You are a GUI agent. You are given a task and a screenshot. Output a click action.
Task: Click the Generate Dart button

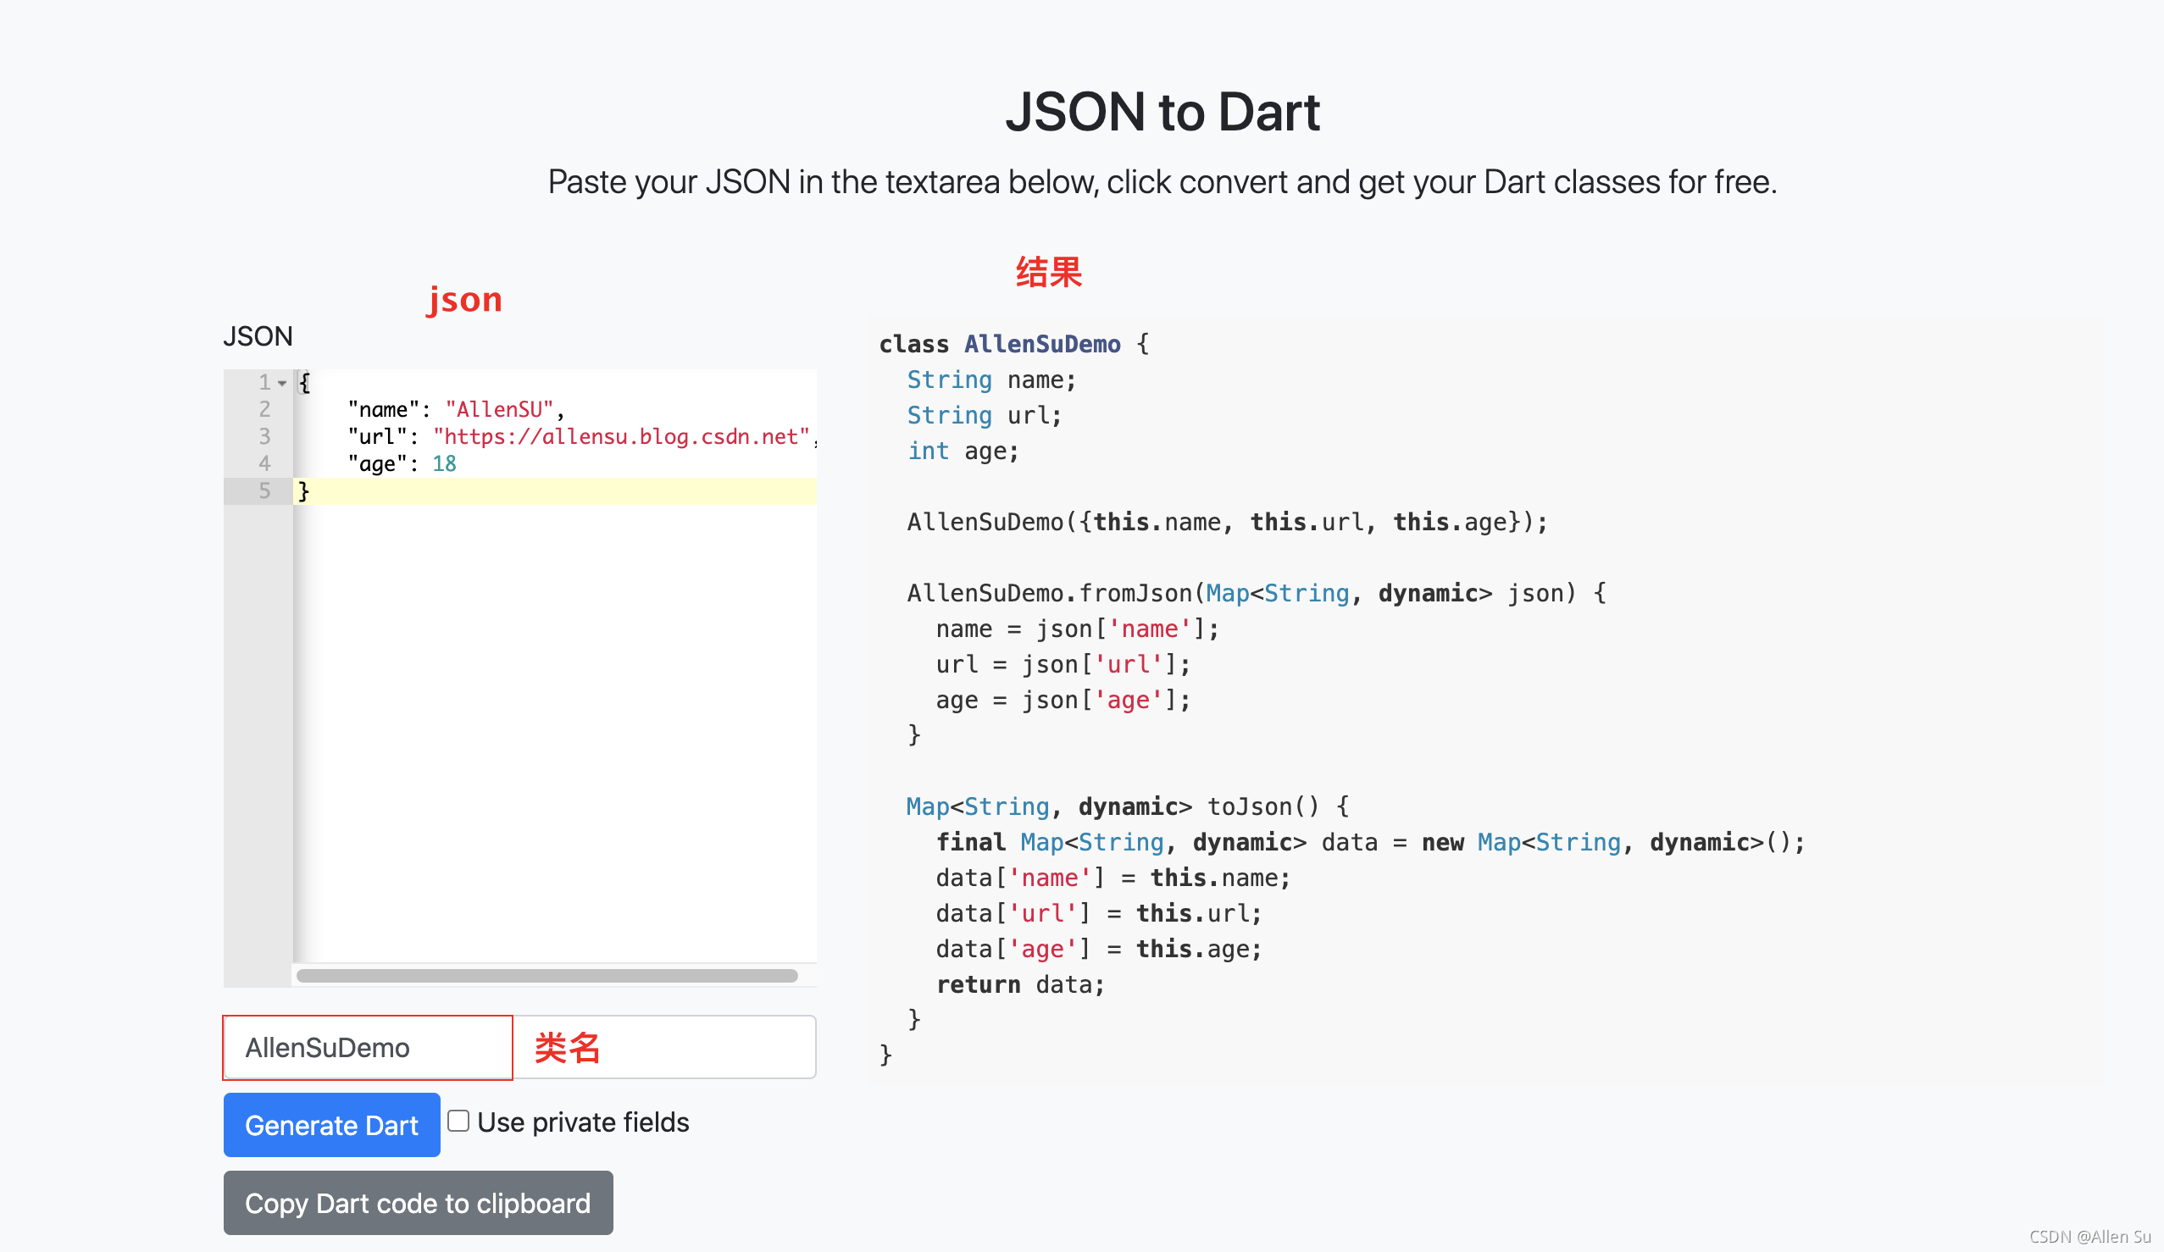click(x=331, y=1125)
